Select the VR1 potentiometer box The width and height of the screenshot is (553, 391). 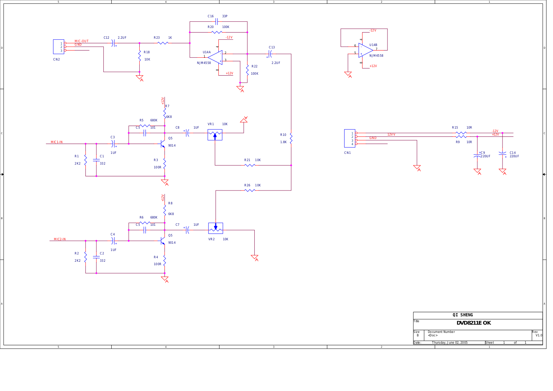pyautogui.click(x=215, y=135)
